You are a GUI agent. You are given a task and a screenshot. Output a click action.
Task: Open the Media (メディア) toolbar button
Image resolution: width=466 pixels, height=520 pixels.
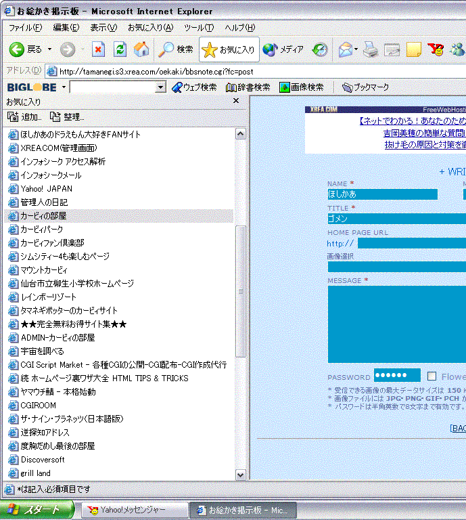pyautogui.click(x=283, y=49)
